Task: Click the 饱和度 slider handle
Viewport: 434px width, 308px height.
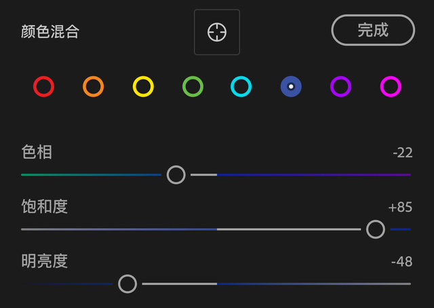Action: pyautogui.click(x=376, y=229)
